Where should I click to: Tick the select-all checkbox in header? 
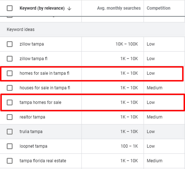(10, 8)
